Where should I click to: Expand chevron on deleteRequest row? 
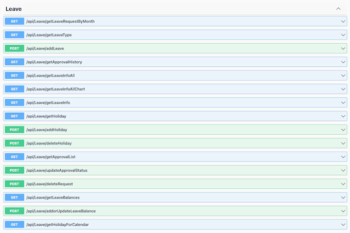point(343,184)
